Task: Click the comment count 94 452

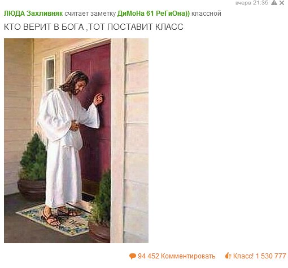Action: click(149, 256)
